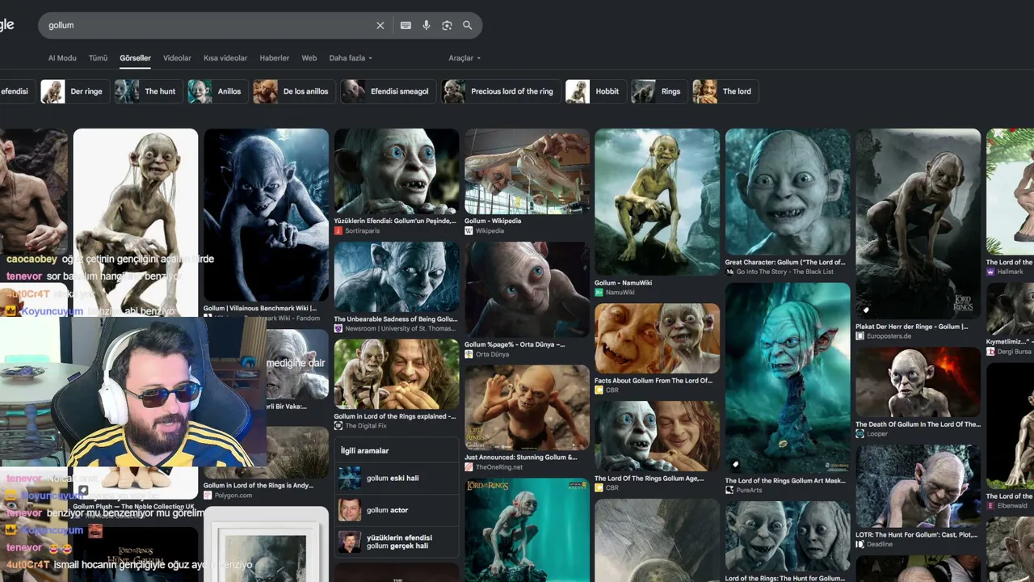Open the Gollum - NamuWiki result title
This screenshot has width=1034, height=582.
[x=623, y=283]
